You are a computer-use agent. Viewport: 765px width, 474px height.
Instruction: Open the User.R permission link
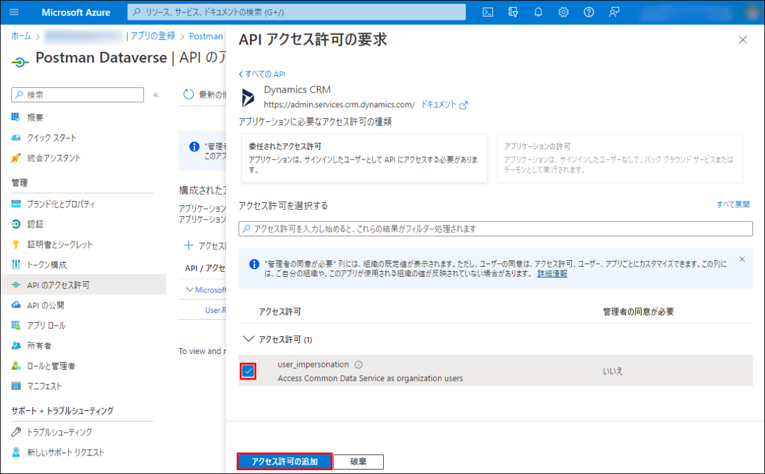coord(215,310)
